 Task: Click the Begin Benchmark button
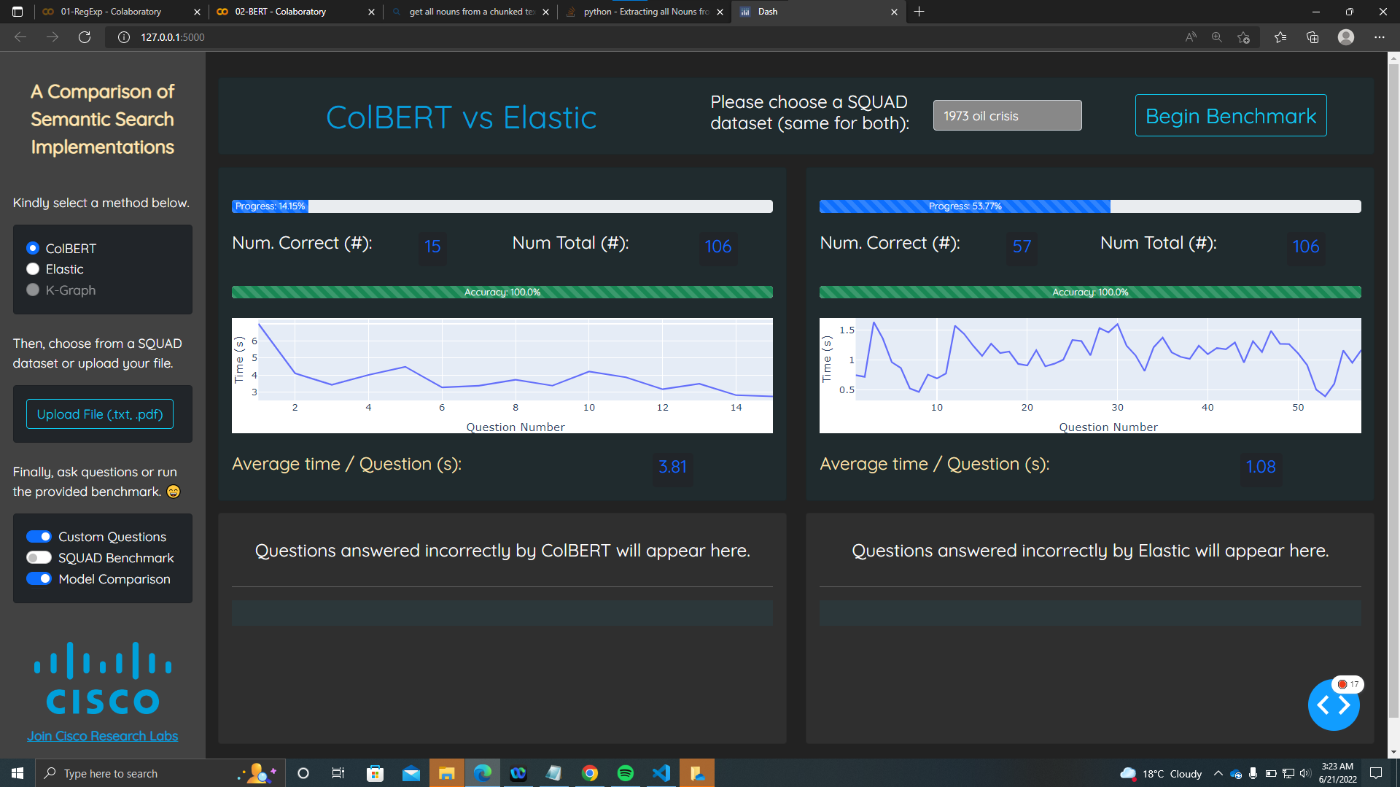click(x=1231, y=116)
